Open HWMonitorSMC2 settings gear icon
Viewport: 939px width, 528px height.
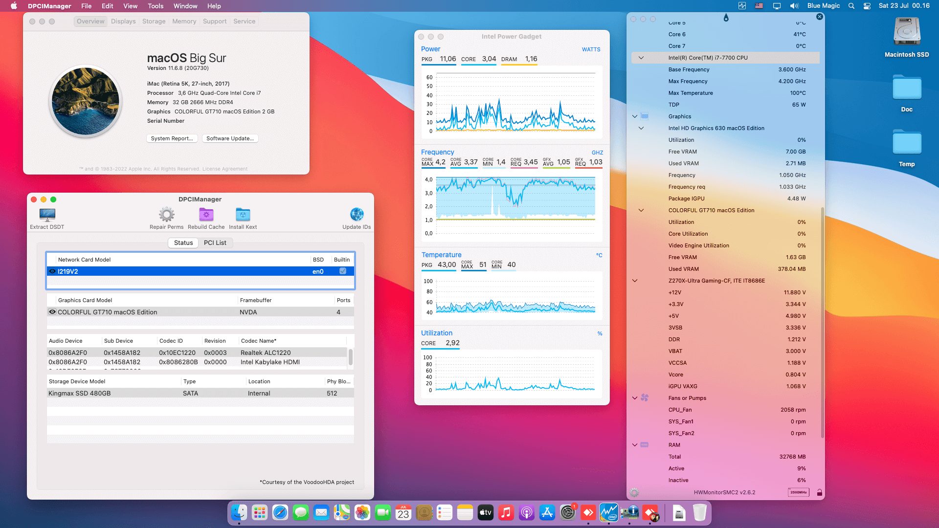[x=634, y=492]
